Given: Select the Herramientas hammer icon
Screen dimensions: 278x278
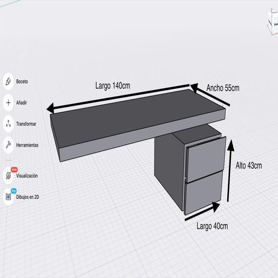Looking at the screenshot, I should click(x=8, y=145).
